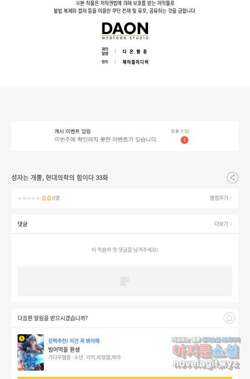Toggle the next-episode notification bell
250x379 pixels.
(x=229, y=318)
